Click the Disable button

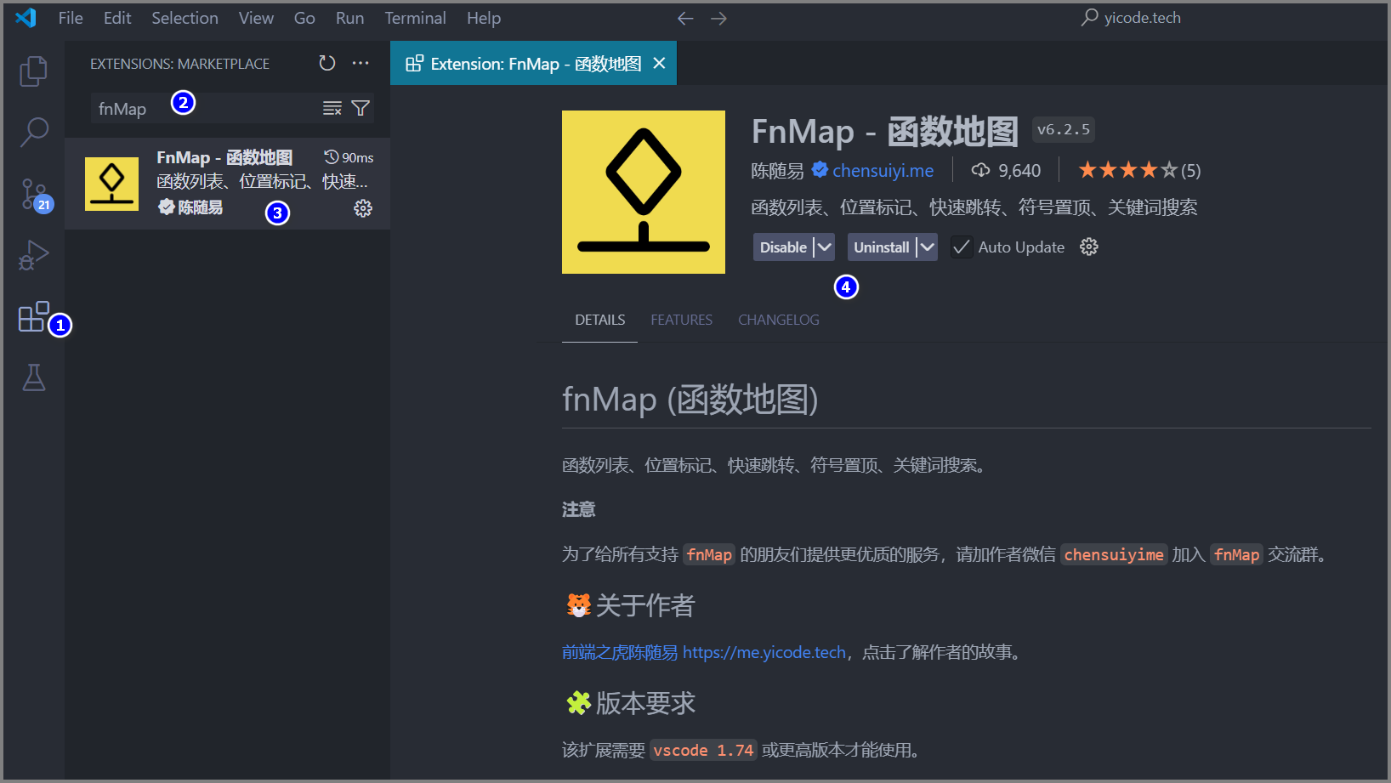[x=783, y=247]
